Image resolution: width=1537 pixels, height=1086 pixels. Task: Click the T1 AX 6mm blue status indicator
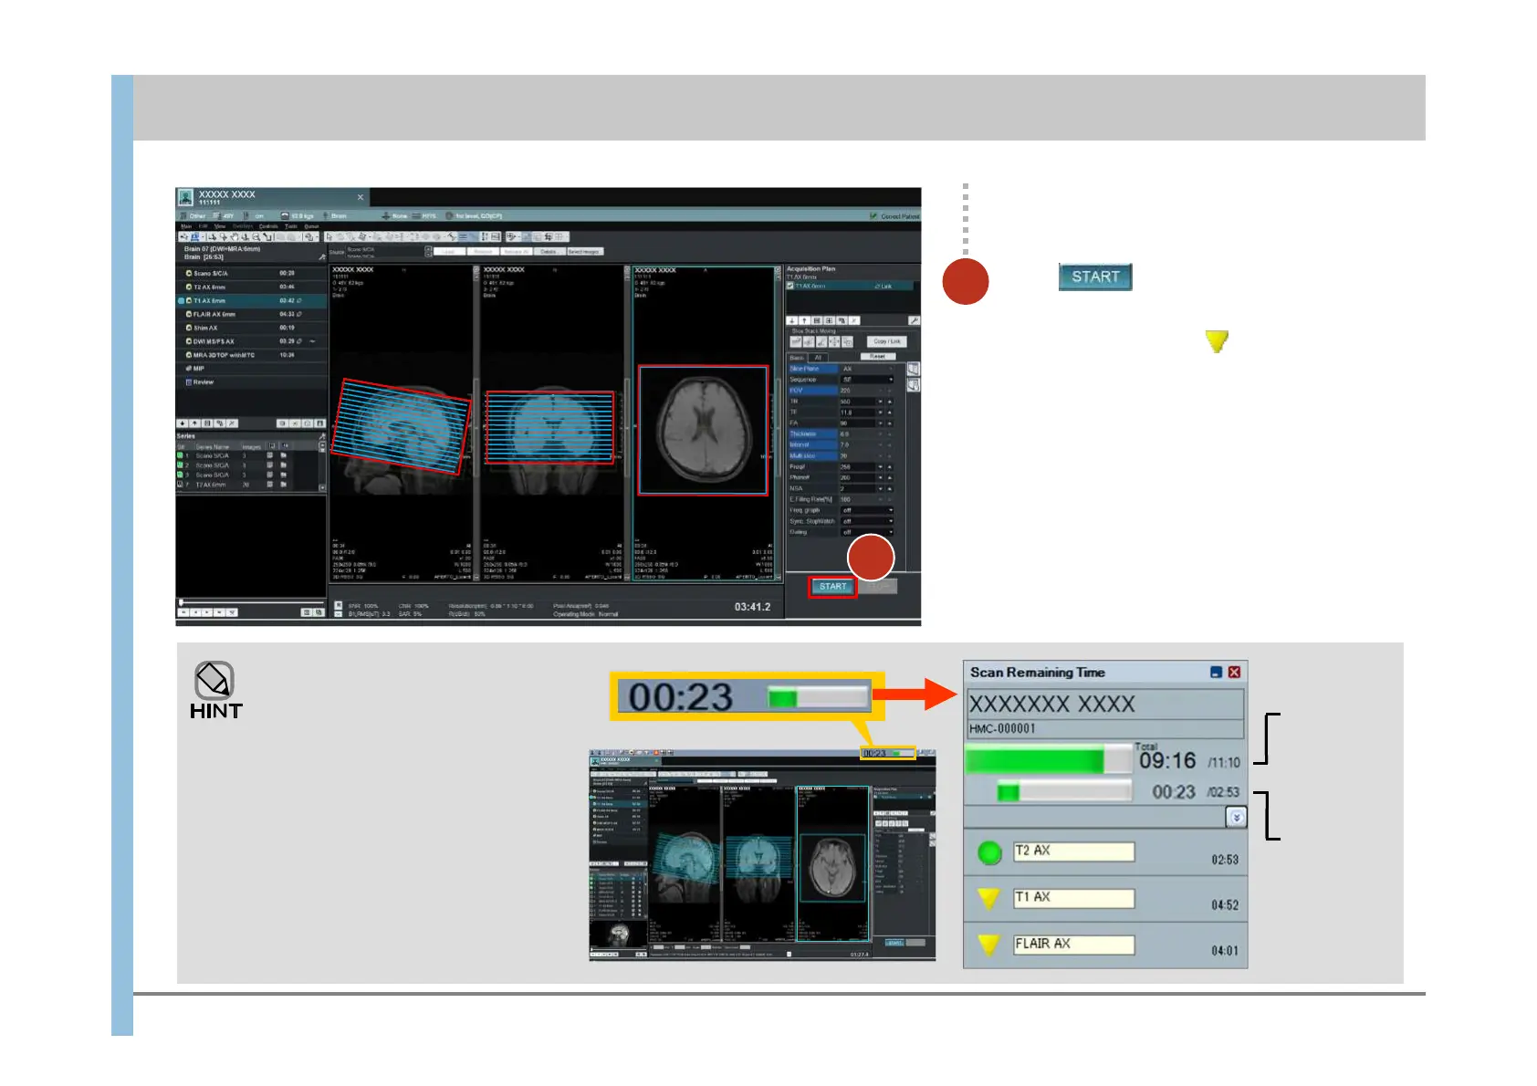[180, 300]
